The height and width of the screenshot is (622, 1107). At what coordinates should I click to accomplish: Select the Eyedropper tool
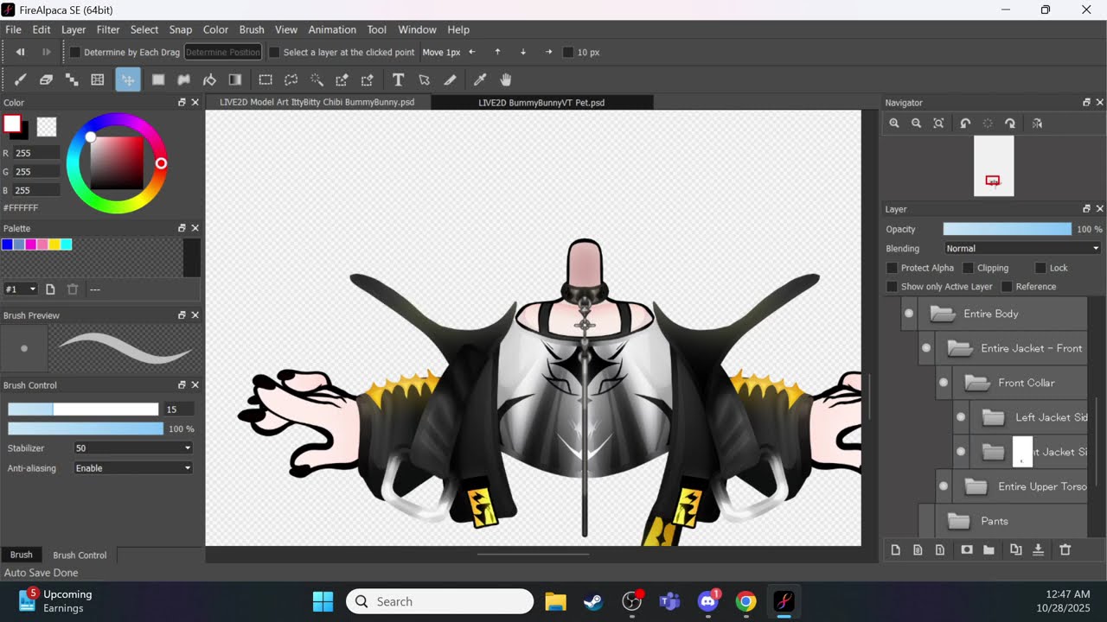(480, 79)
